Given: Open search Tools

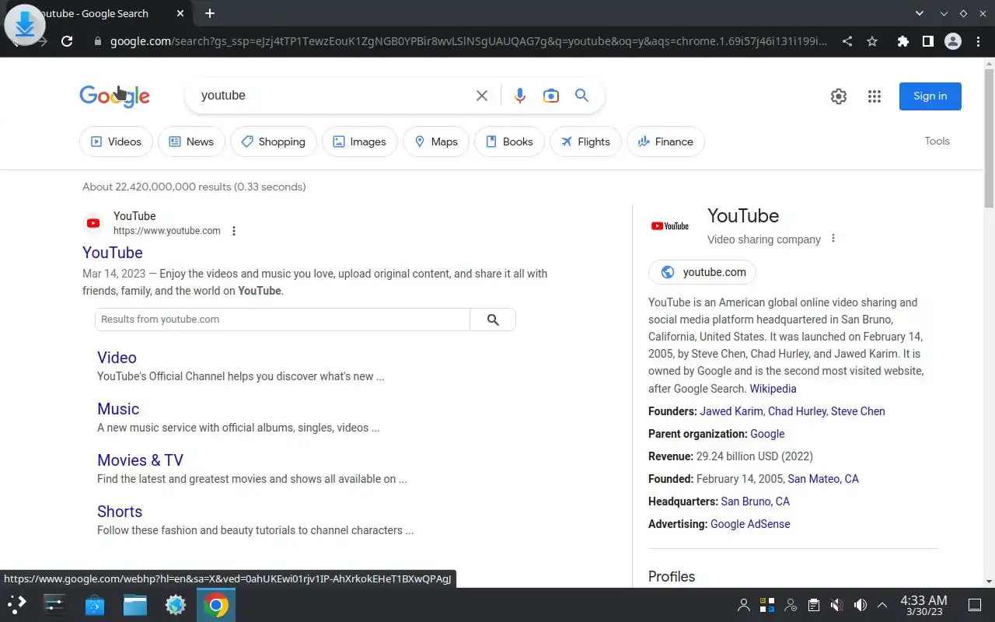Looking at the screenshot, I should (x=937, y=142).
